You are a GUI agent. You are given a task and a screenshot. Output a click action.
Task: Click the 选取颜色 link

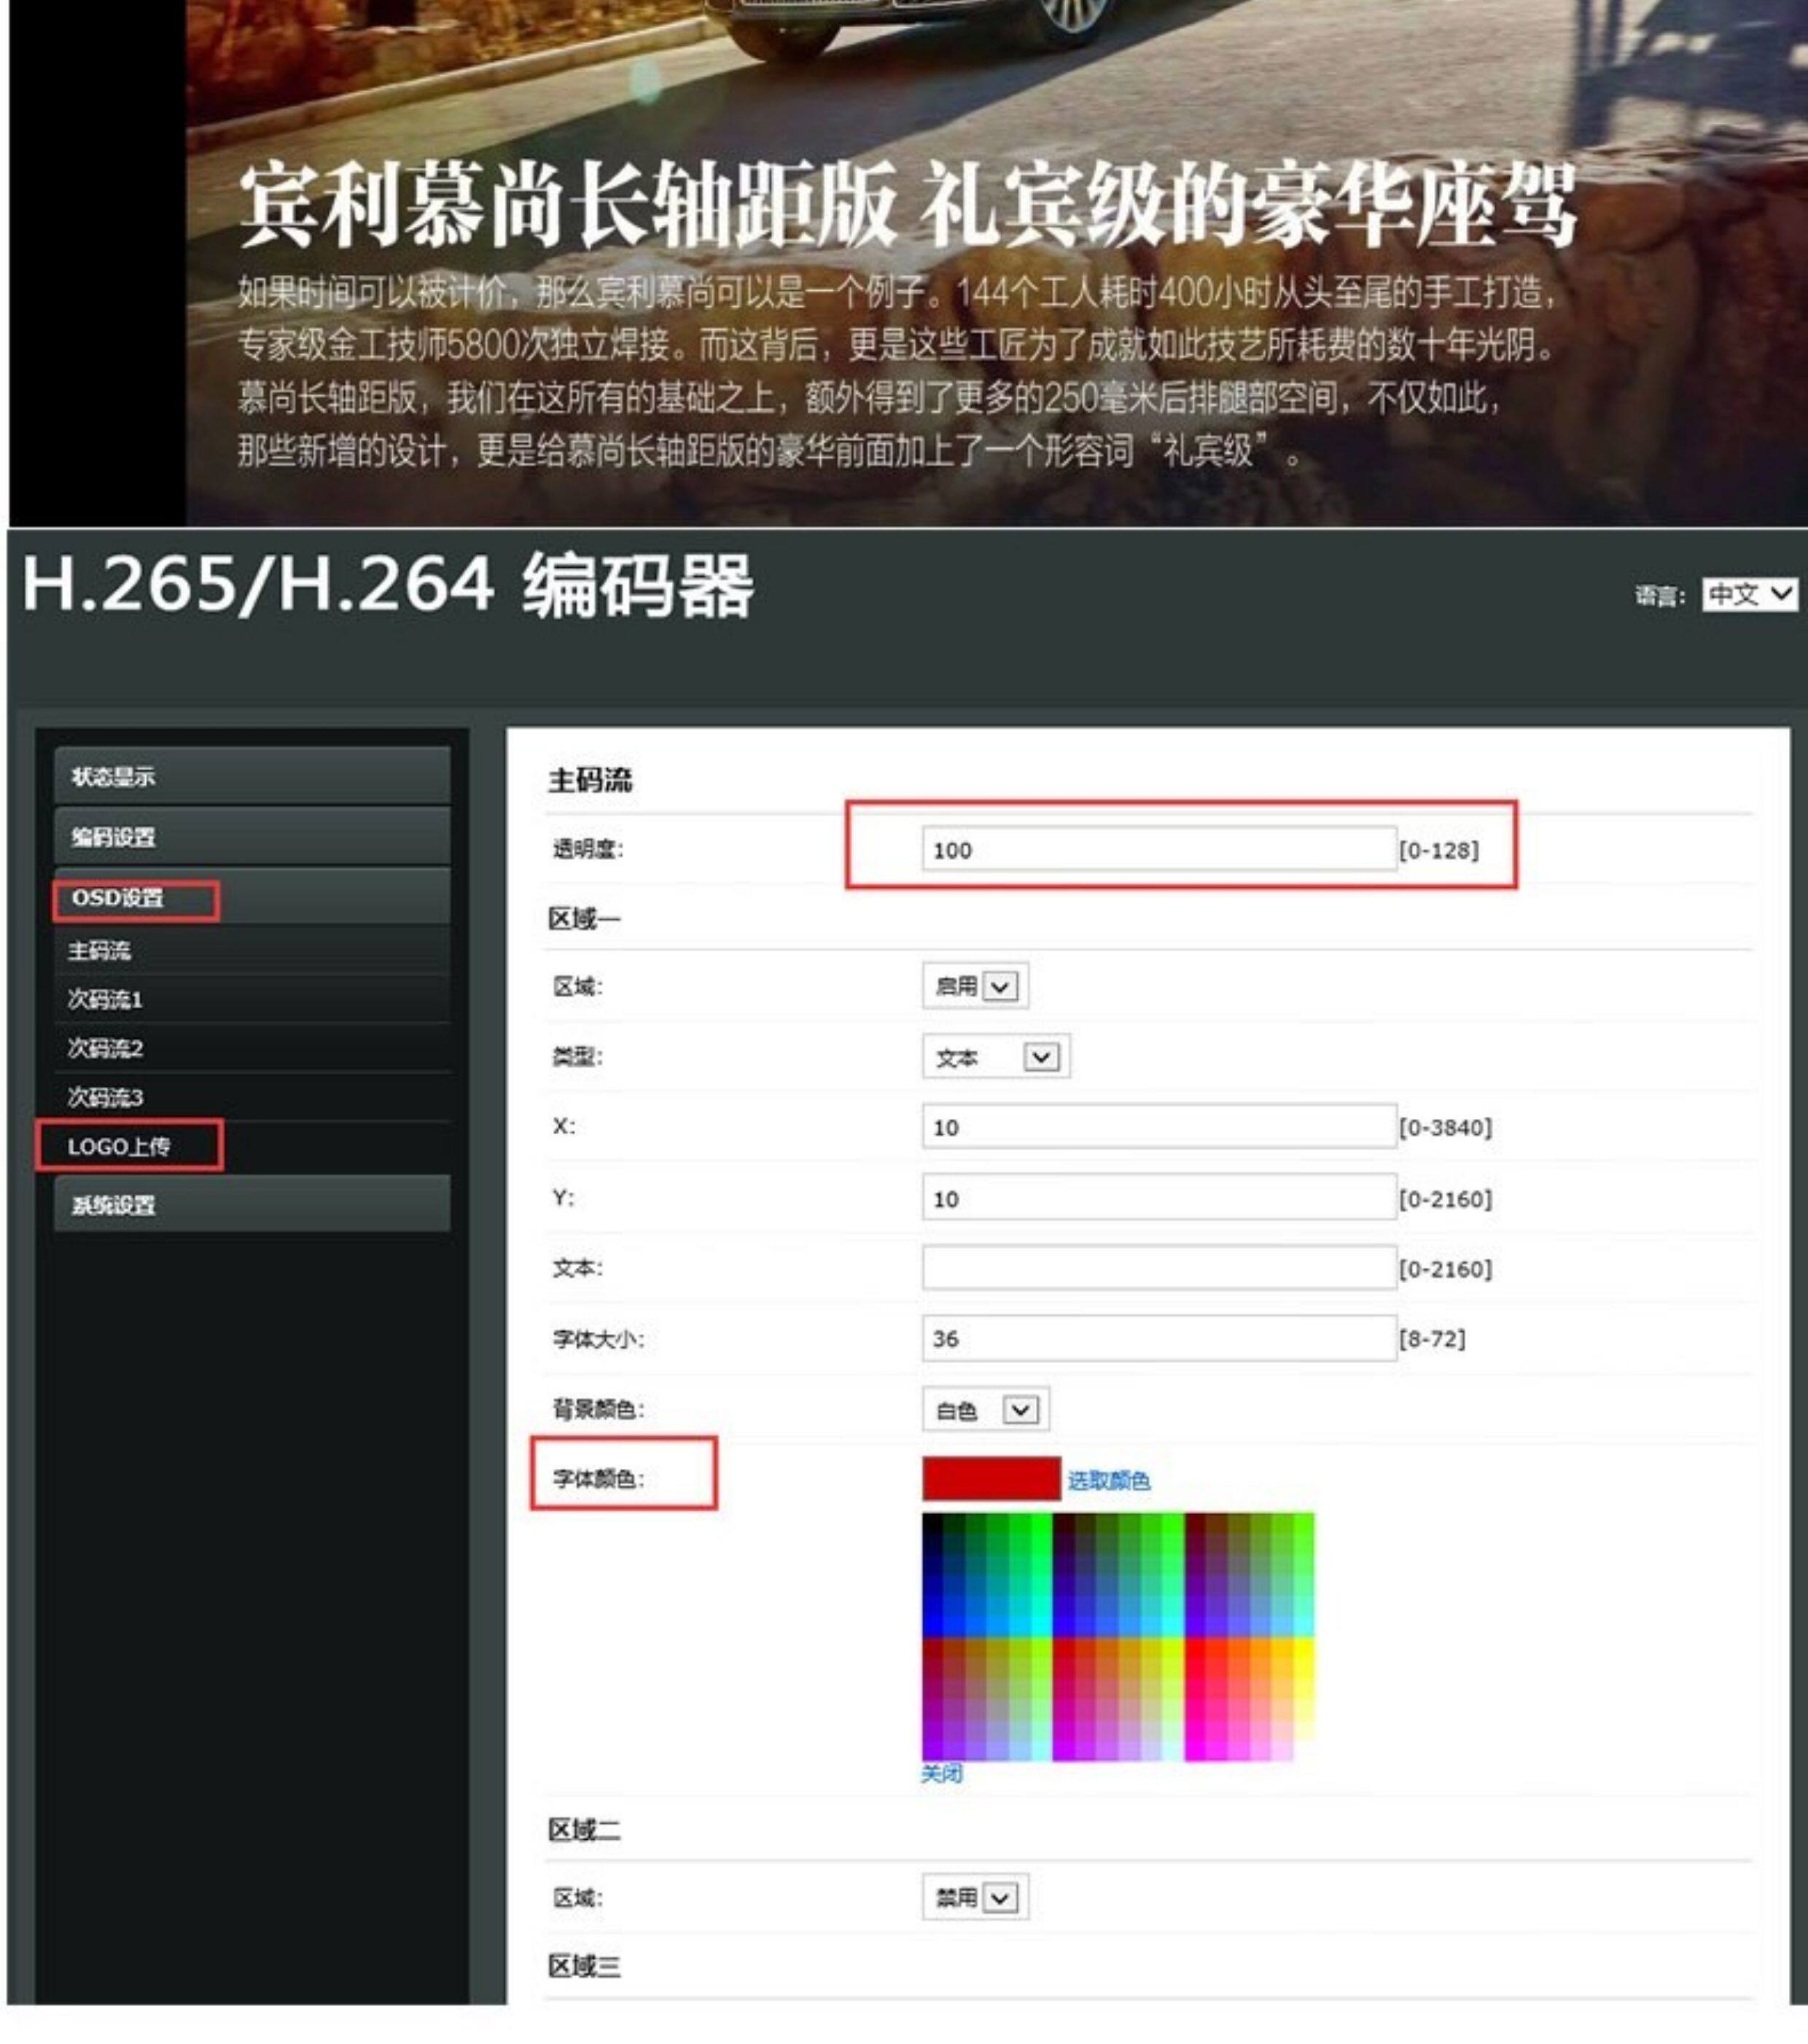[1109, 1480]
